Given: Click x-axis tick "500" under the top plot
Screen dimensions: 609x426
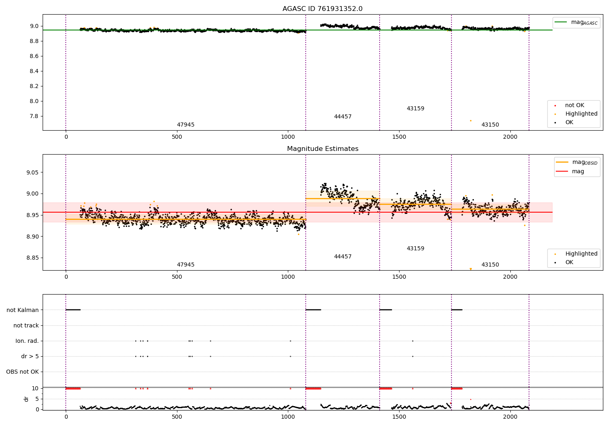Looking at the screenshot, I should point(177,137).
